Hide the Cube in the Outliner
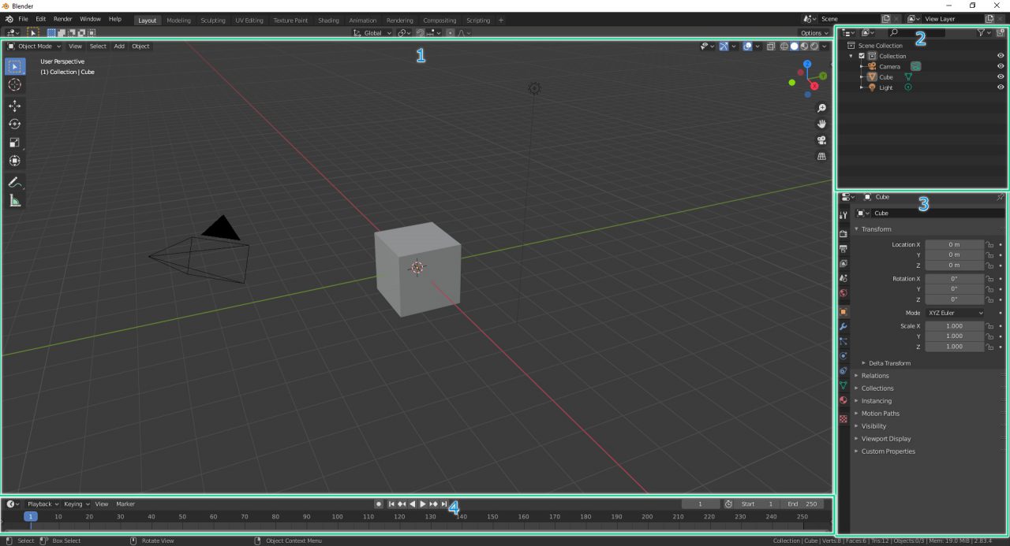1010x546 pixels. [x=1000, y=76]
